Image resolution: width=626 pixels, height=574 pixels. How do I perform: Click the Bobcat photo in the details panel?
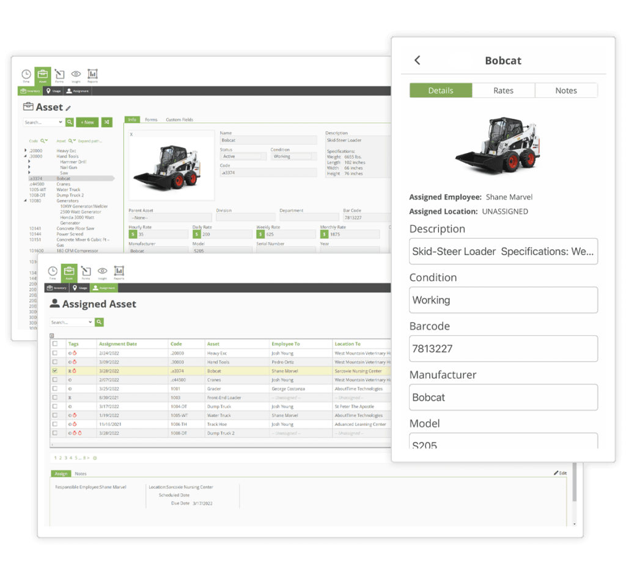[x=498, y=146]
